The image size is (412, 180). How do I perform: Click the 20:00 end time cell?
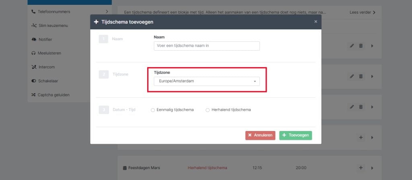301,168
